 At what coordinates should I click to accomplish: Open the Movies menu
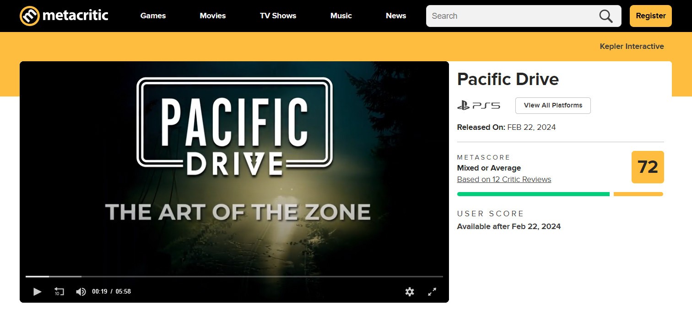point(213,16)
